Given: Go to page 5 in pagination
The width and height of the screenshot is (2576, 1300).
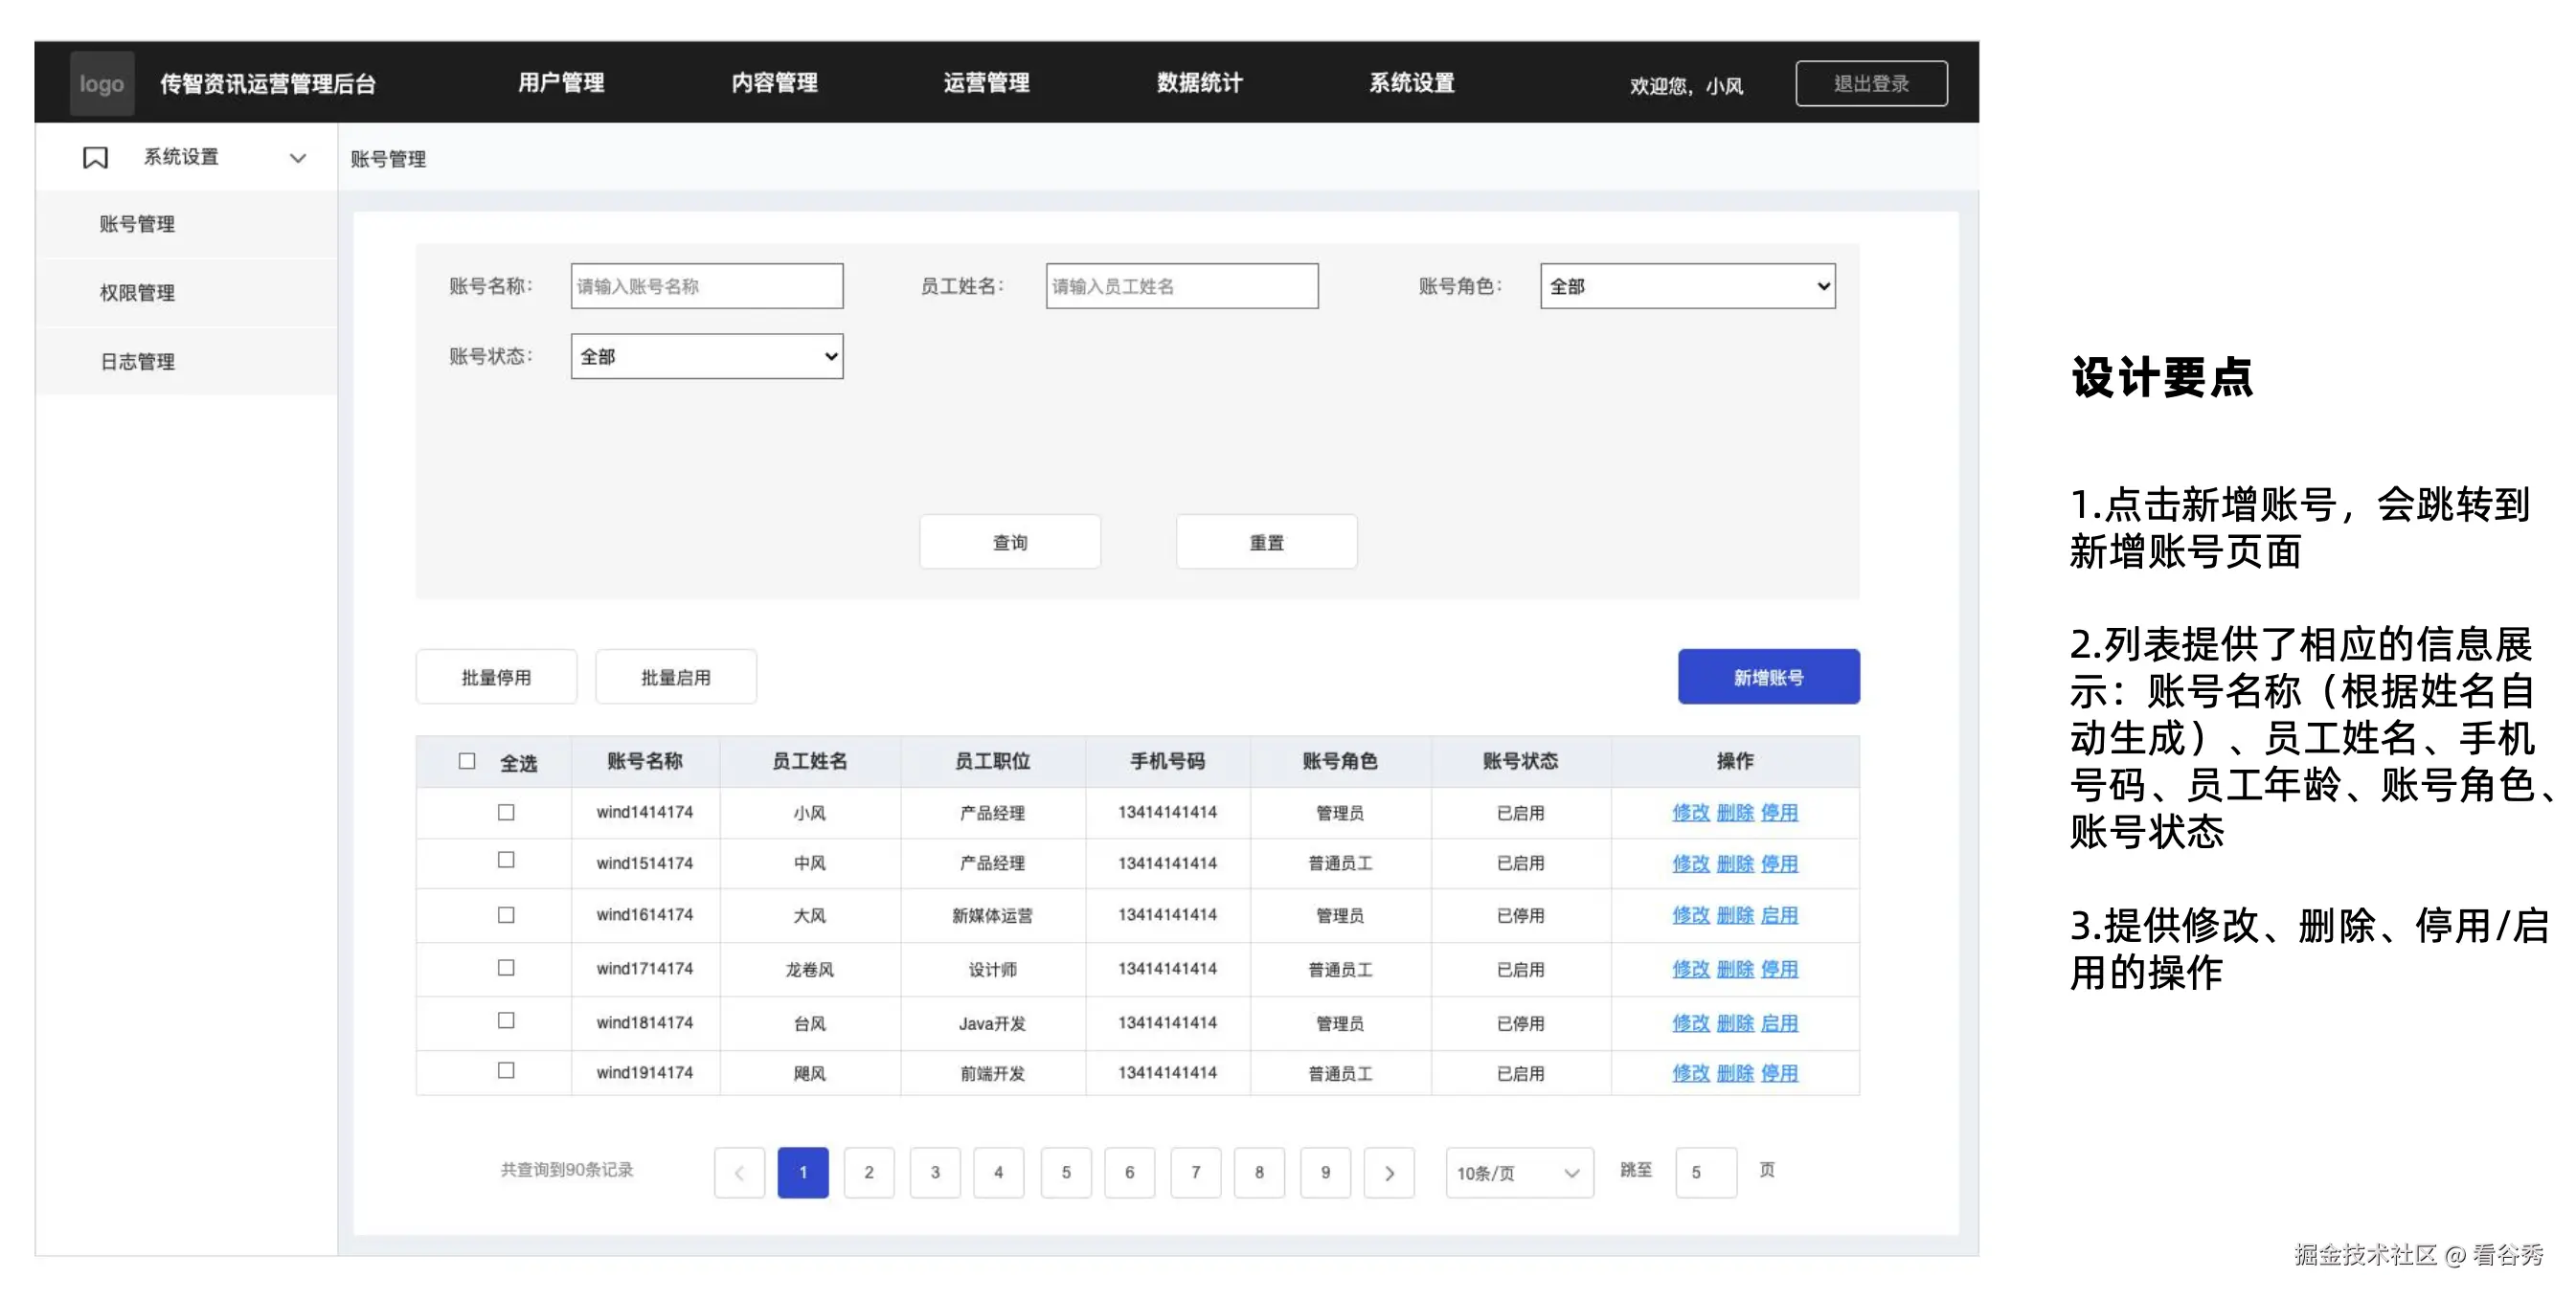Looking at the screenshot, I should [x=1065, y=1173].
